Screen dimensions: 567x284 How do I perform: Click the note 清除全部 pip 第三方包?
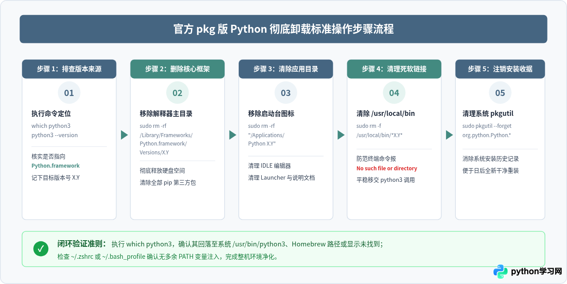tap(167, 182)
